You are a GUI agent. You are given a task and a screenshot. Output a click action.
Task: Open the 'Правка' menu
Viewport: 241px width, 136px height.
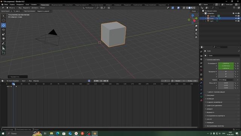[12, 5]
